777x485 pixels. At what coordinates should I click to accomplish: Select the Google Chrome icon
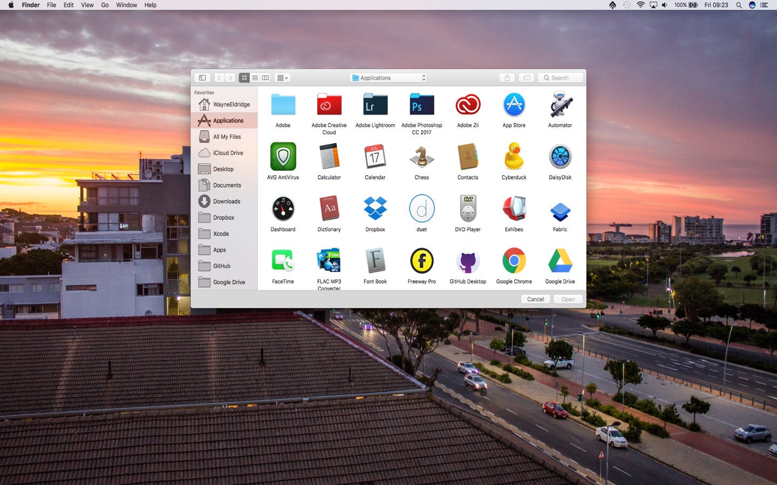pyautogui.click(x=514, y=261)
